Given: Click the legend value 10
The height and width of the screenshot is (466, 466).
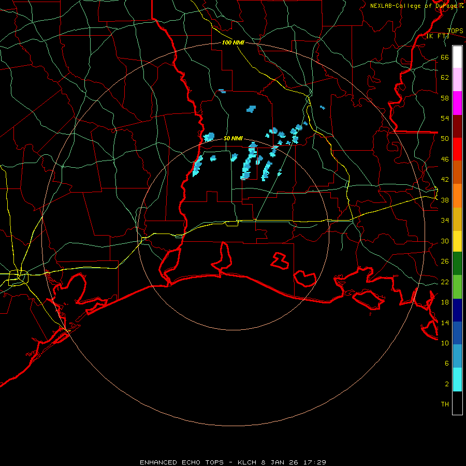Looking at the screenshot, I should (x=445, y=343).
